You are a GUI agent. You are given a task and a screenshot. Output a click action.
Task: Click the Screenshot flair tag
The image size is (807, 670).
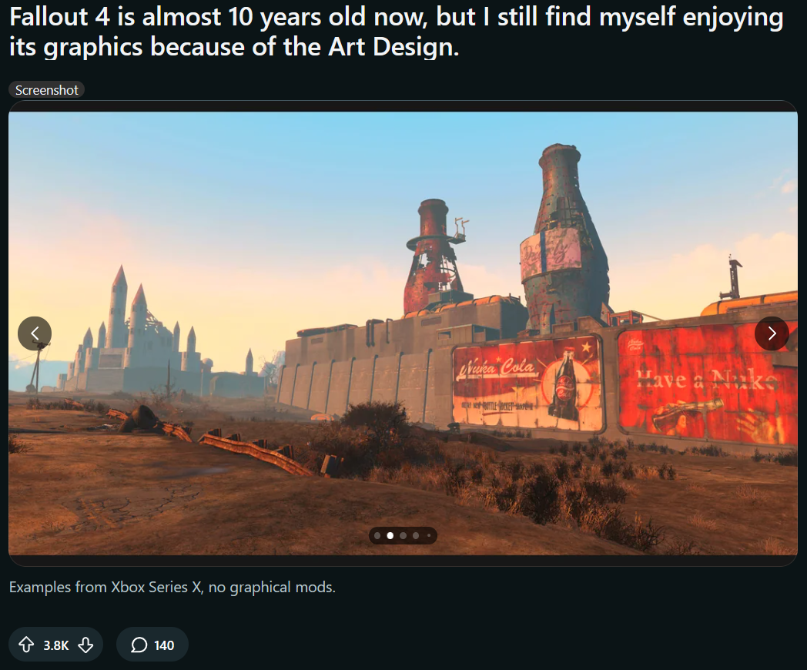(46, 90)
